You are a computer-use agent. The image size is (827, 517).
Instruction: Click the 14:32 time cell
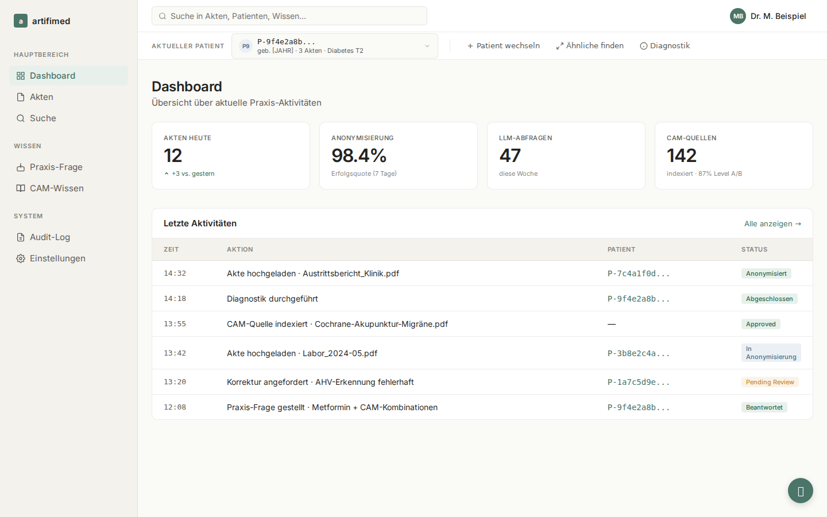(x=175, y=273)
